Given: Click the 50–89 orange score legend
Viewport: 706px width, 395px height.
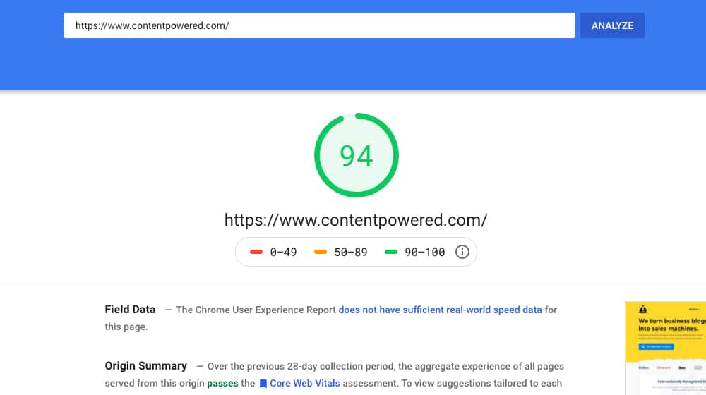Looking at the screenshot, I should [341, 252].
